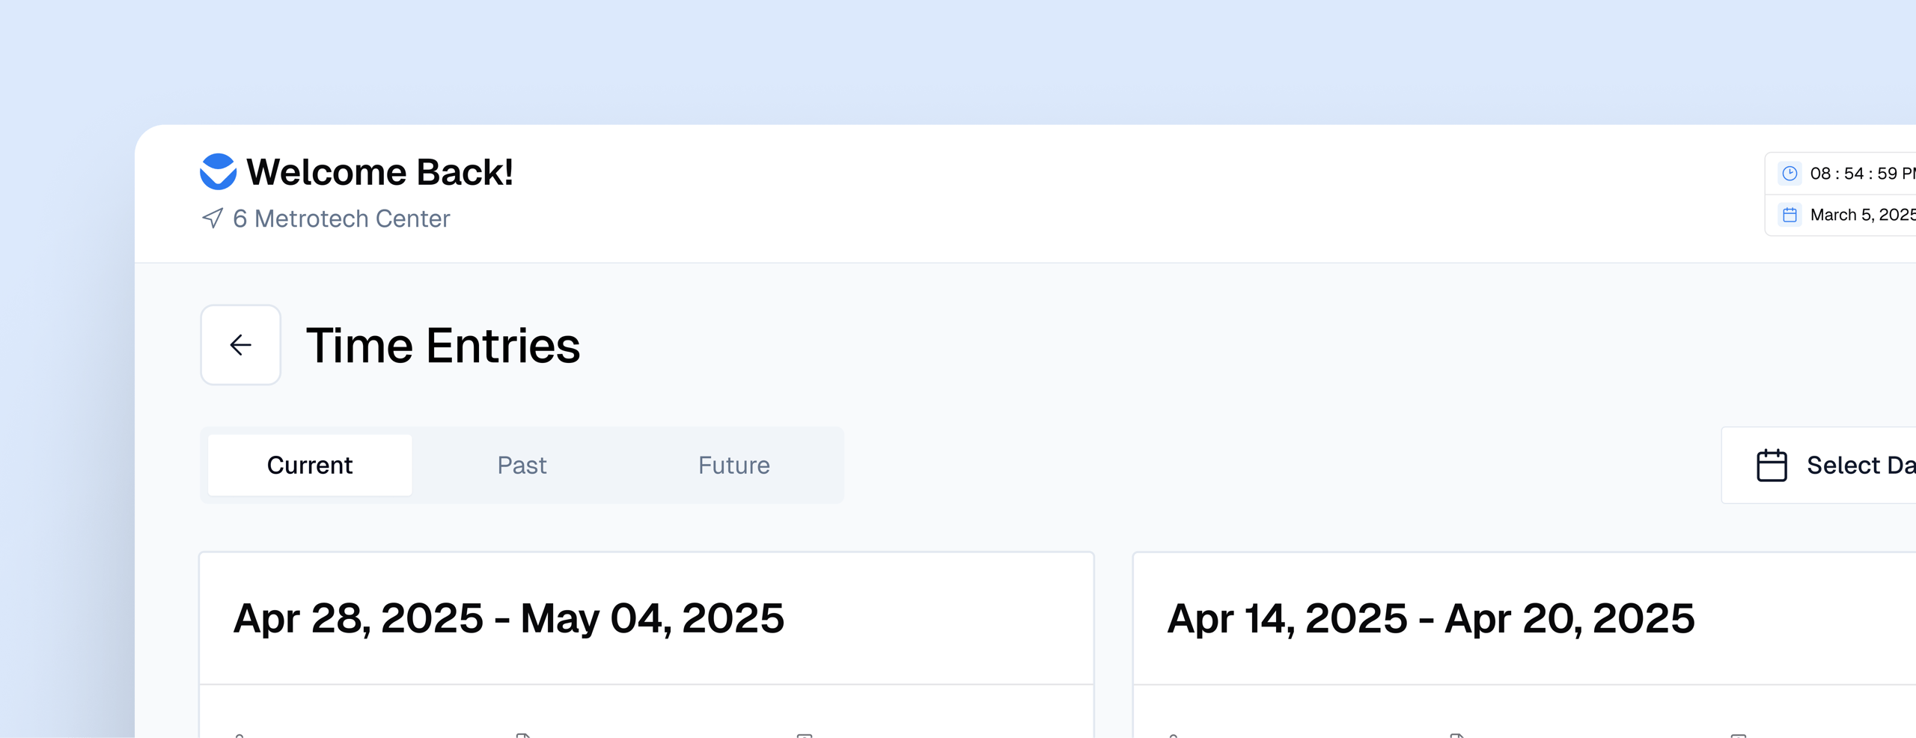The height and width of the screenshot is (738, 1916).
Task: Click the 08:54:59 PM time display
Action: 1861,174
